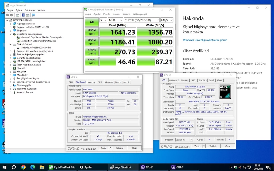The height and width of the screenshot is (171, 274).
Task: Run the SEQ1M Q1T1 test
Action: tap(92, 42)
